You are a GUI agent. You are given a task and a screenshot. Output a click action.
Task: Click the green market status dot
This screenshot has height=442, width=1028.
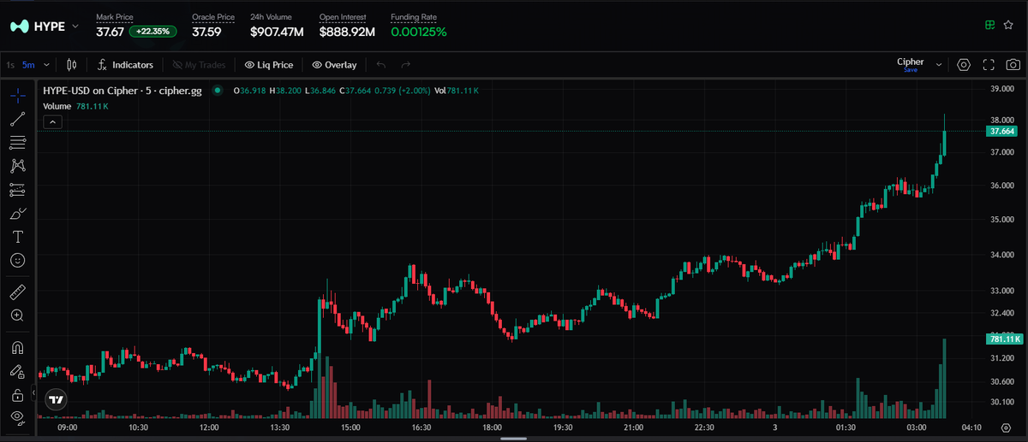pyautogui.click(x=218, y=91)
